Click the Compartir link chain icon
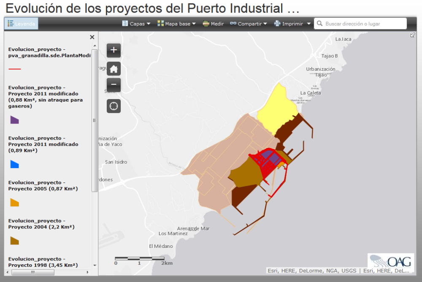 [233, 23]
